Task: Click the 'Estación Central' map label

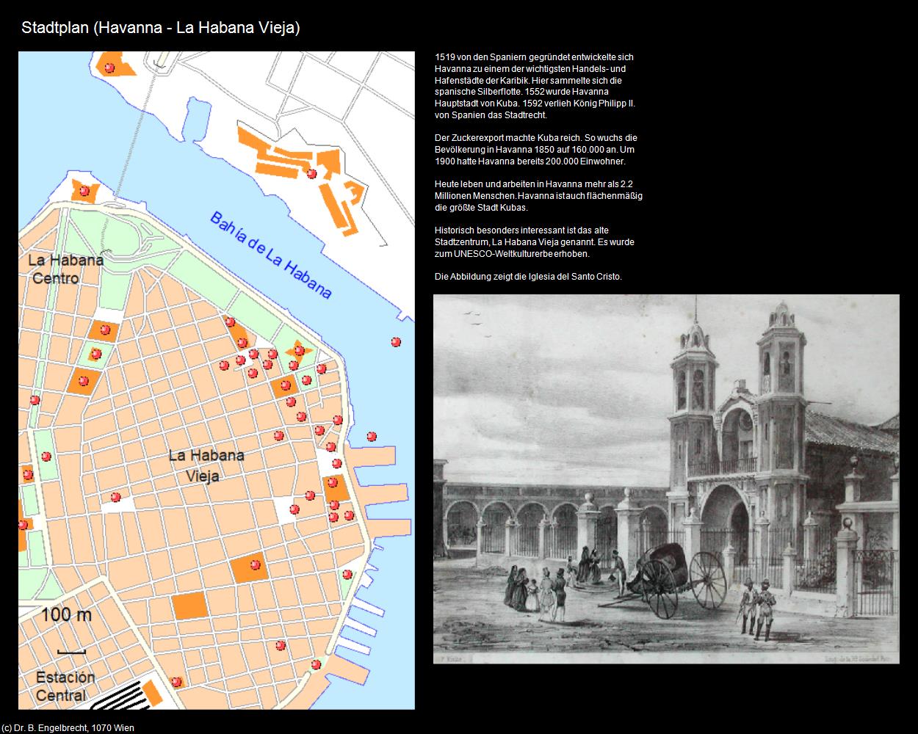Action: (65, 686)
